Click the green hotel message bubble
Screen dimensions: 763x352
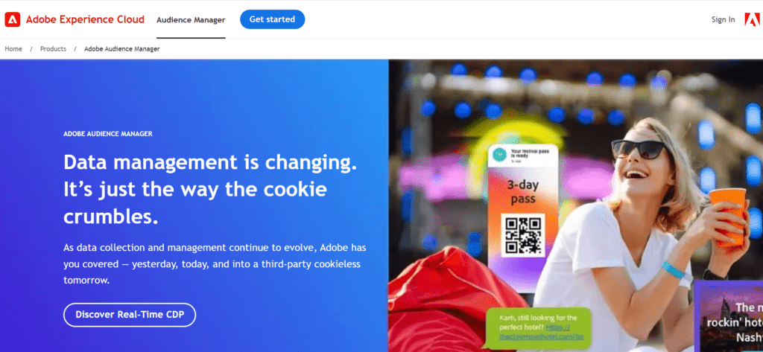click(x=539, y=327)
